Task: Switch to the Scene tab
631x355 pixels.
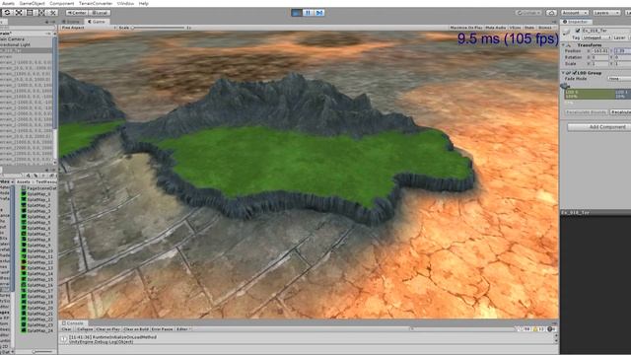Action: click(71, 22)
